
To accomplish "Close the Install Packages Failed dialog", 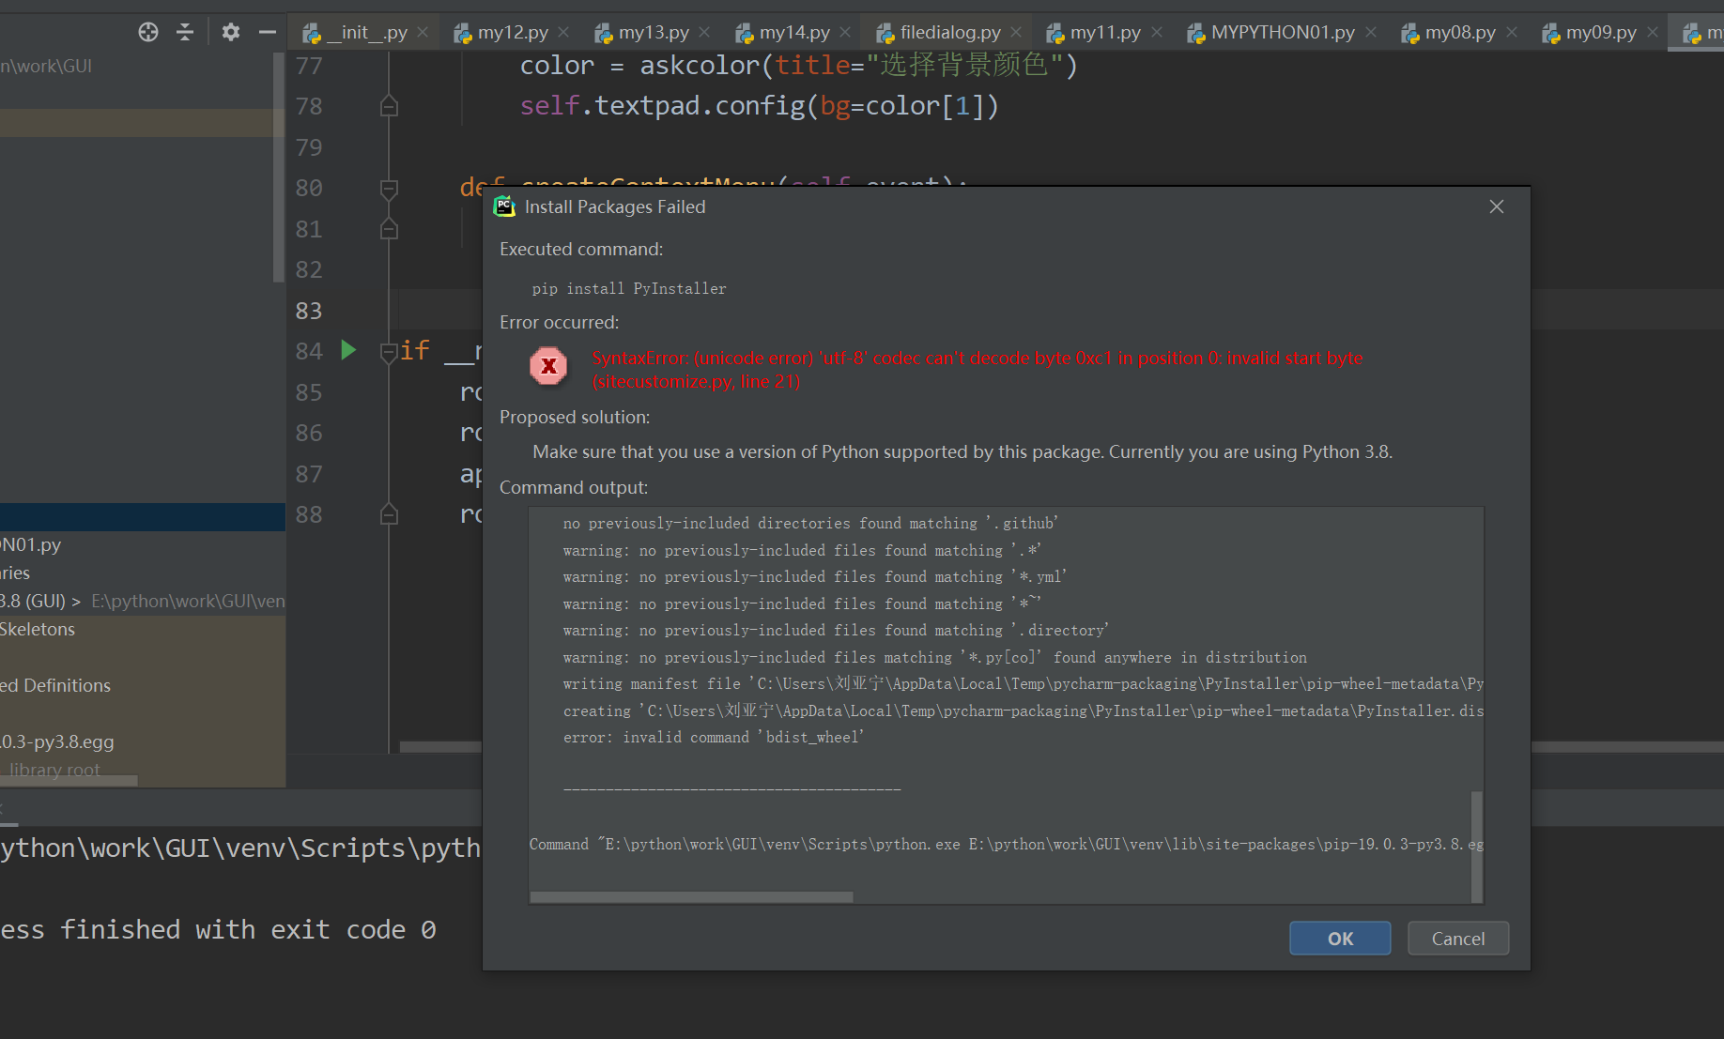I will click(1497, 206).
